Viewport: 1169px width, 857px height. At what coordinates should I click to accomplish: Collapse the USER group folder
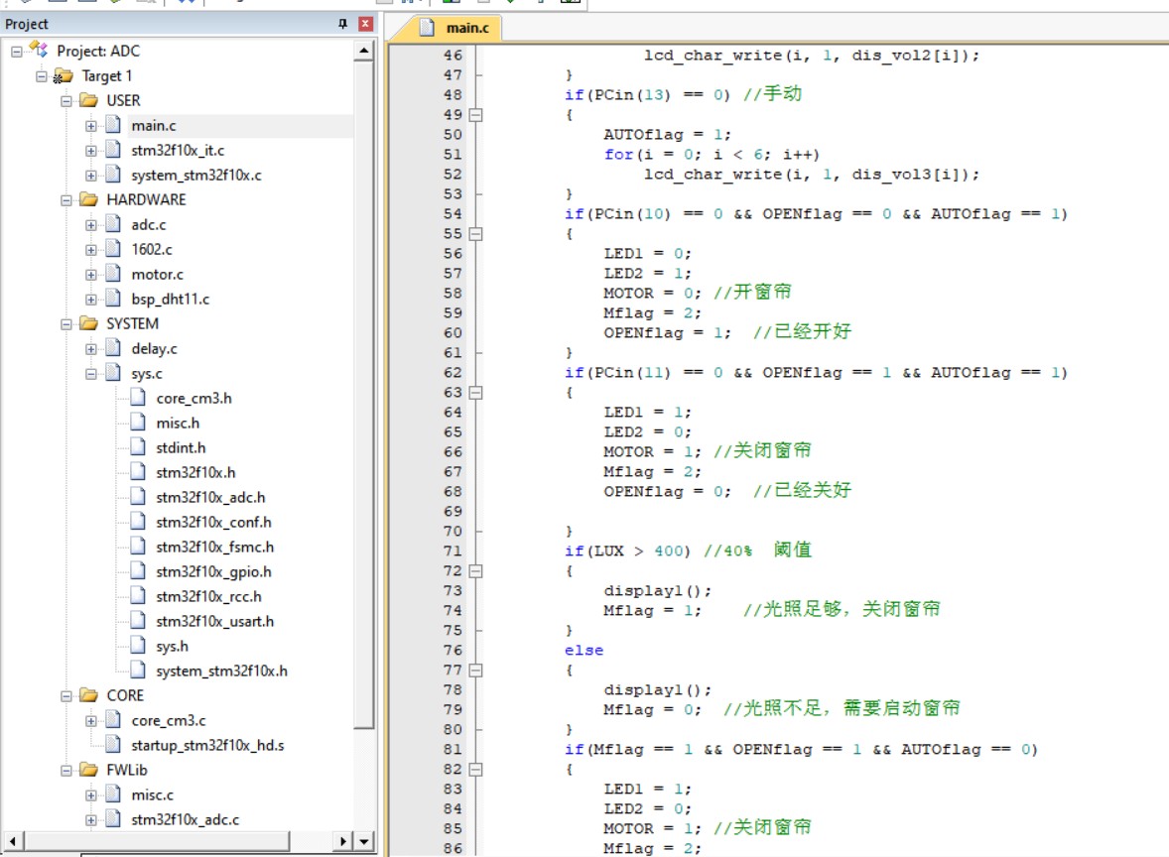[x=66, y=100]
